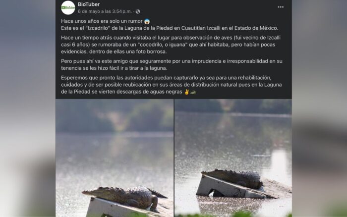Click the line "Hace unos años era solo un rumor"
This screenshot has width=347, height=217.
pos(102,21)
